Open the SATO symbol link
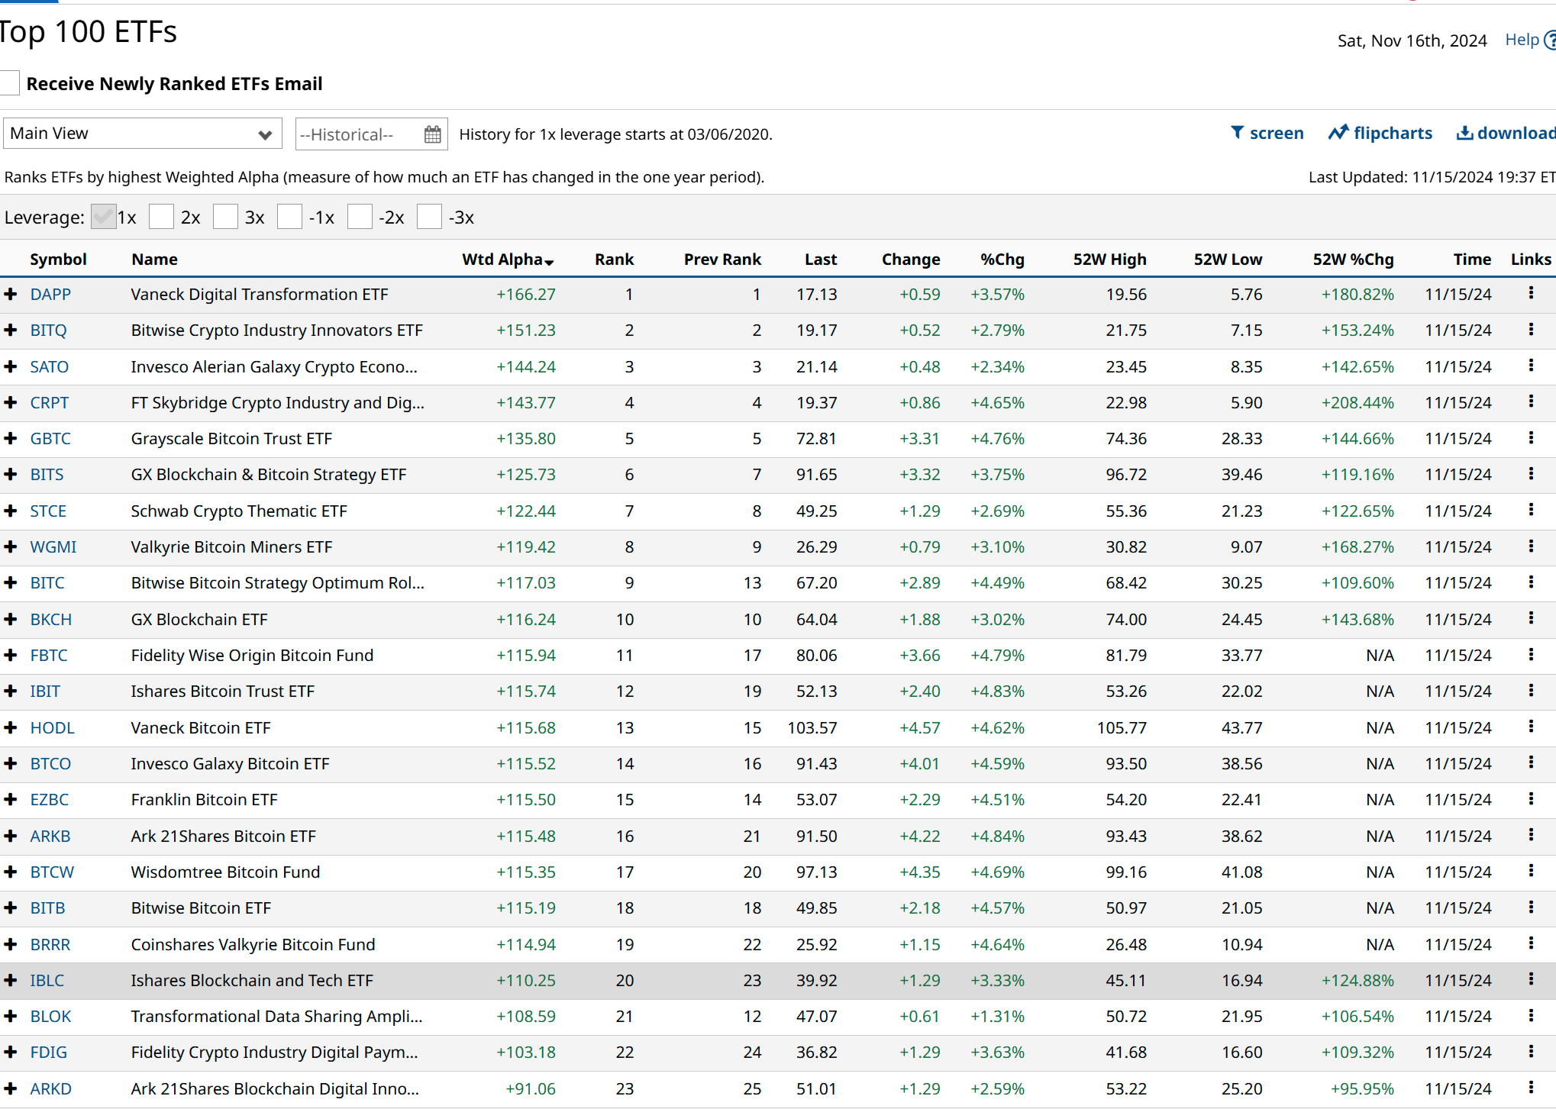1556x1109 pixels. tap(49, 367)
